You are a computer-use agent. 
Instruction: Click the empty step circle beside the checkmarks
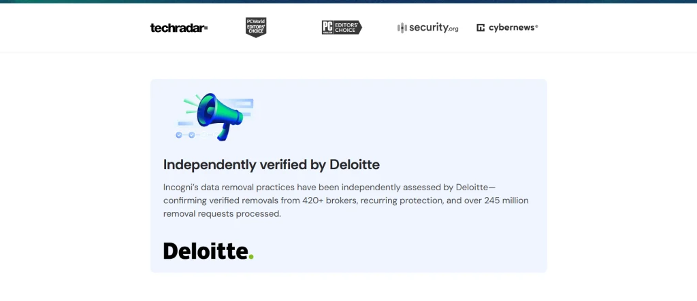click(204, 135)
